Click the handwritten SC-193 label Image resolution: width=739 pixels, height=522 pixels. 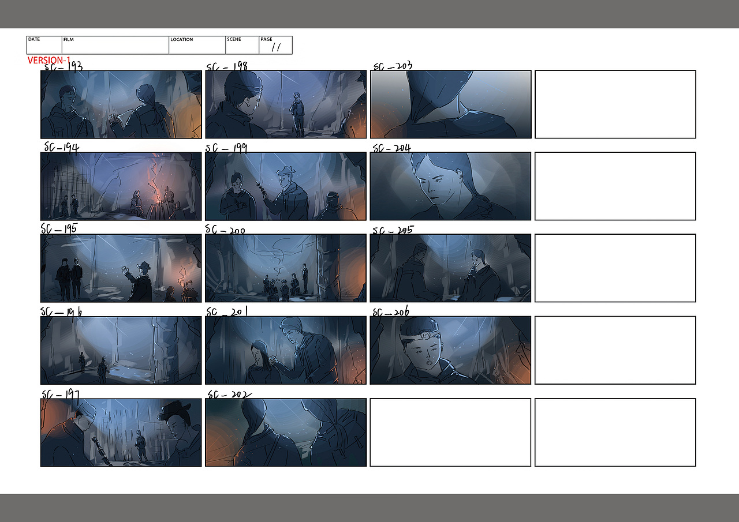pyautogui.click(x=64, y=66)
